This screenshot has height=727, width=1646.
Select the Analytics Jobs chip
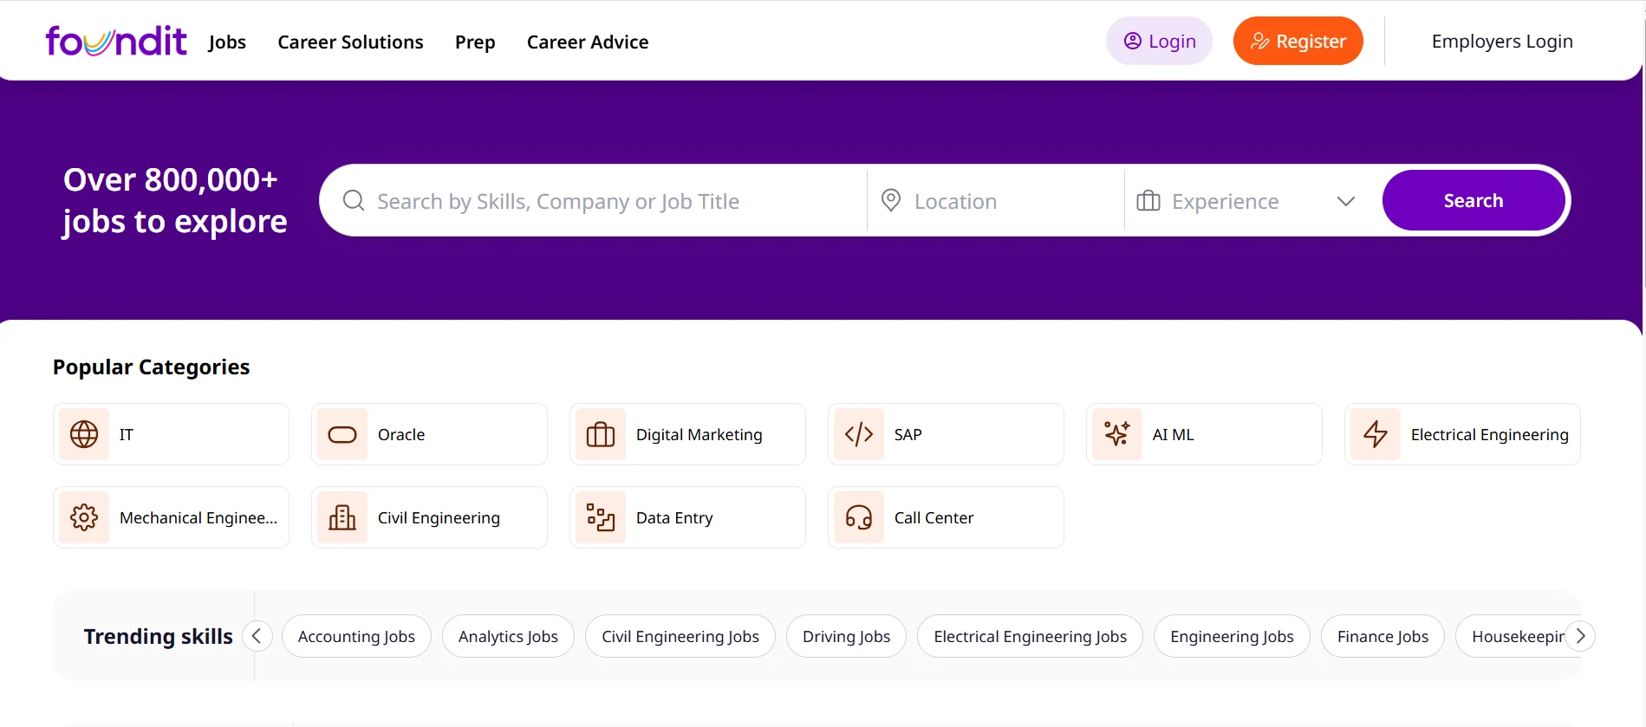tap(508, 636)
